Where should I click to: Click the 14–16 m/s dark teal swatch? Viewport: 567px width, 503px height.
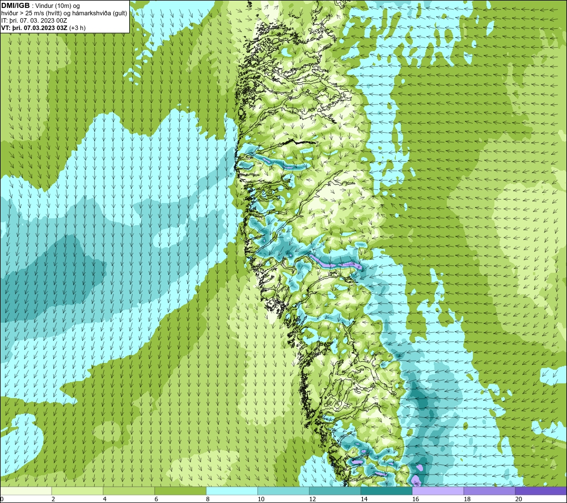(x=387, y=491)
